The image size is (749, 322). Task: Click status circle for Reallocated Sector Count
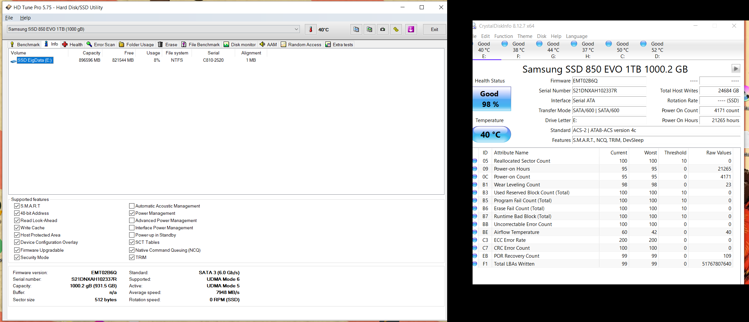[475, 161]
